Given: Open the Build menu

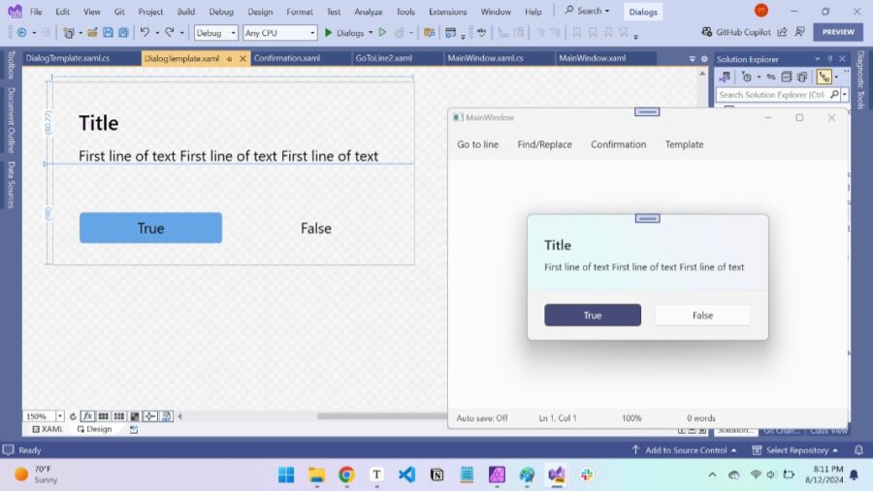Looking at the screenshot, I should pyautogui.click(x=185, y=11).
